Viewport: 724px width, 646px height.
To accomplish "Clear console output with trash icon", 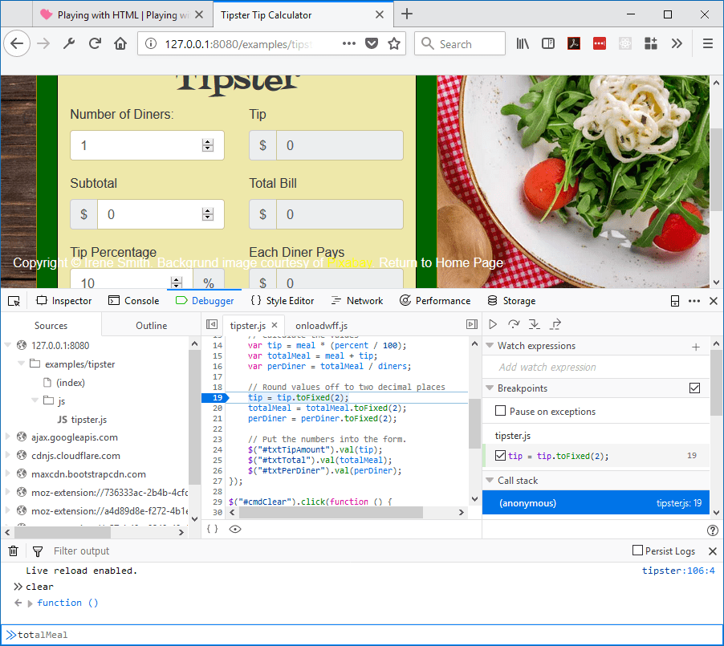I will pyautogui.click(x=14, y=551).
